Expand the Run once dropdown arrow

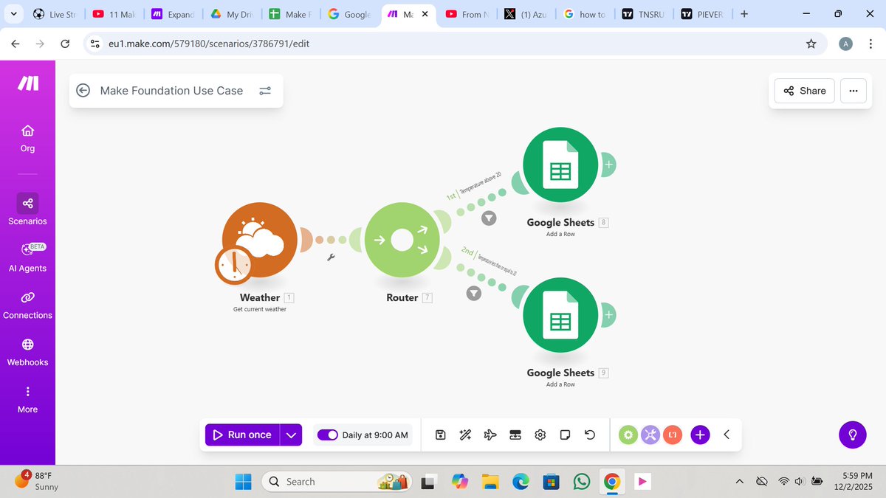click(x=292, y=435)
